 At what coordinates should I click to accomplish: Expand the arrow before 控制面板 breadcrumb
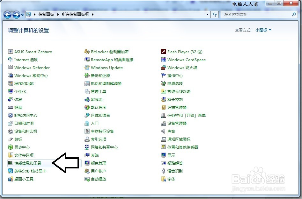(x=35, y=14)
